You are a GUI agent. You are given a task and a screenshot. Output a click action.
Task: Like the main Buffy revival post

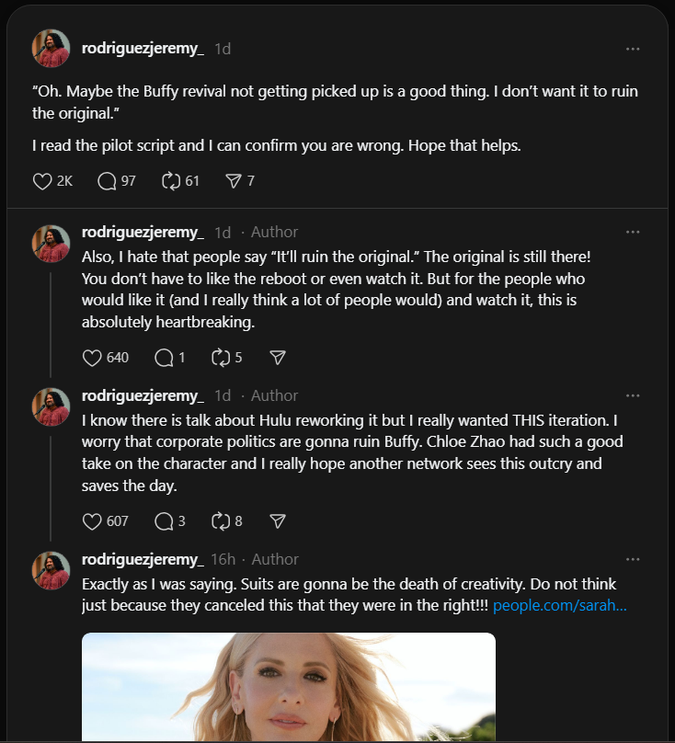point(42,181)
